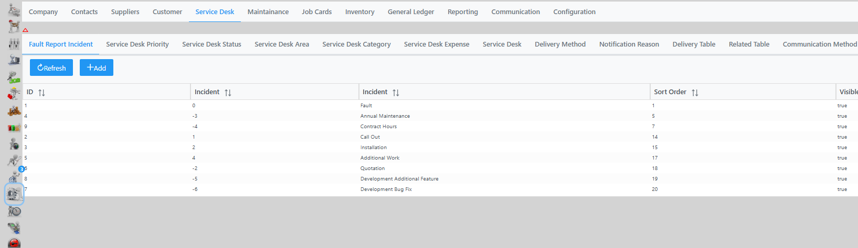Switch to Delivery Method tab
This screenshot has height=248, width=858.
(x=560, y=44)
